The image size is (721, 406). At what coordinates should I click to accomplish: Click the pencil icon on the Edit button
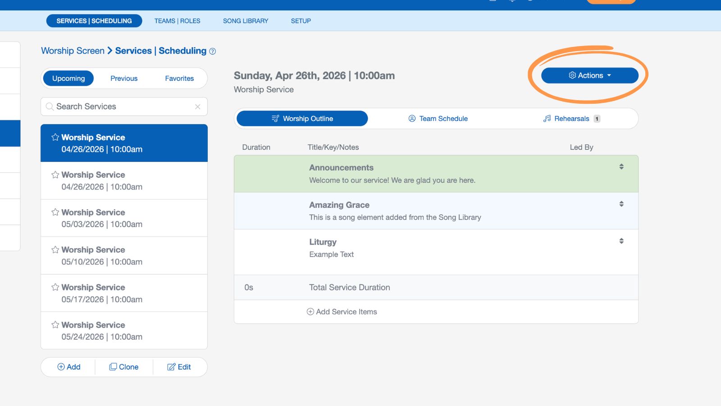pyautogui.click(x=171, y=367)
